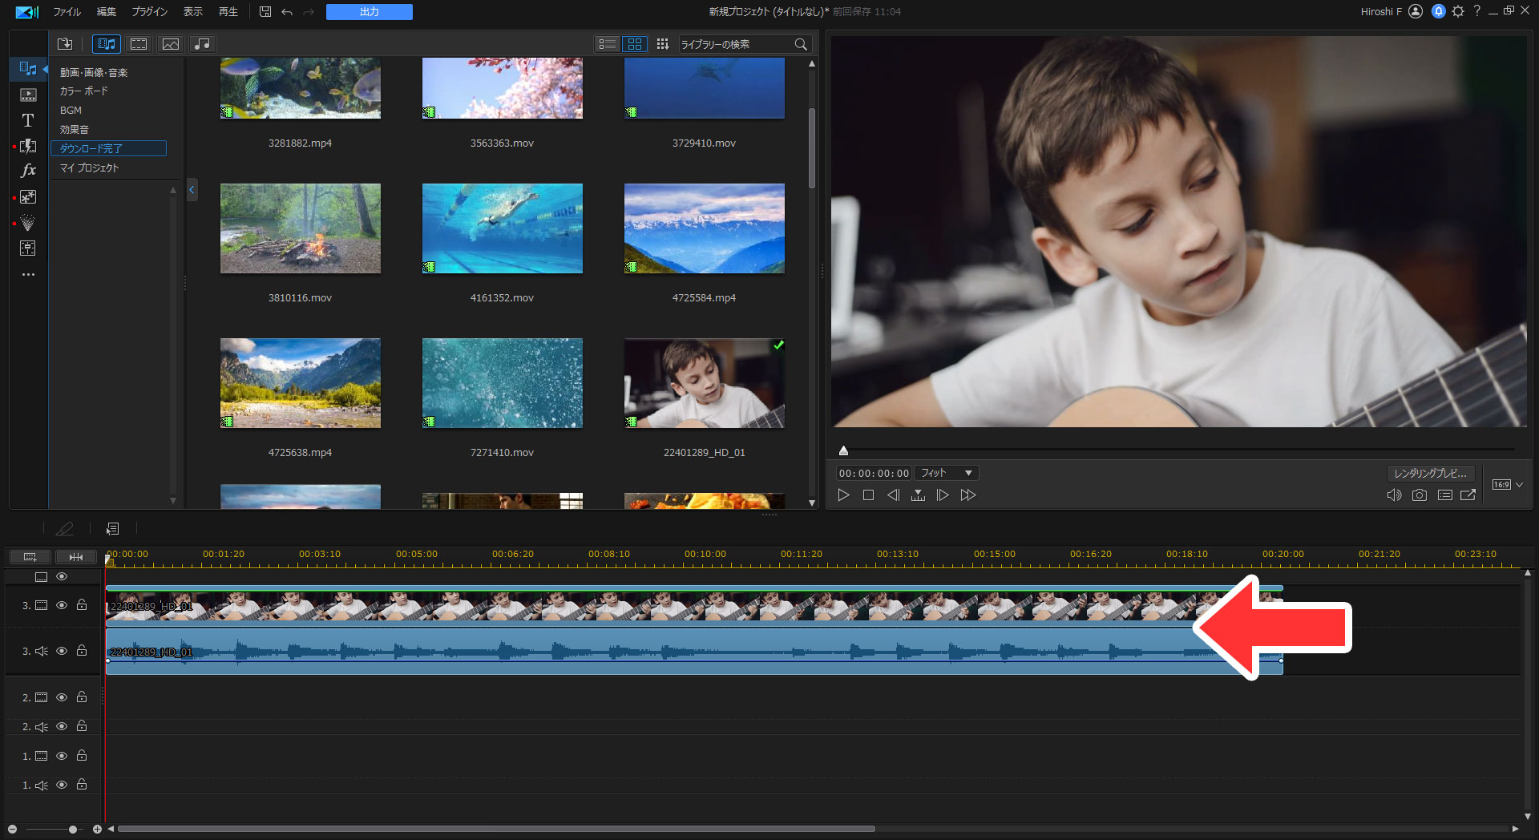The height and width of the screenshot is (840, 1539).
Task: Open the ファイル menu
Action: tap(67, 12)
